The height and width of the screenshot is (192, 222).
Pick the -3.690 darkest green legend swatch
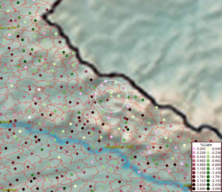tap(208, 189)
